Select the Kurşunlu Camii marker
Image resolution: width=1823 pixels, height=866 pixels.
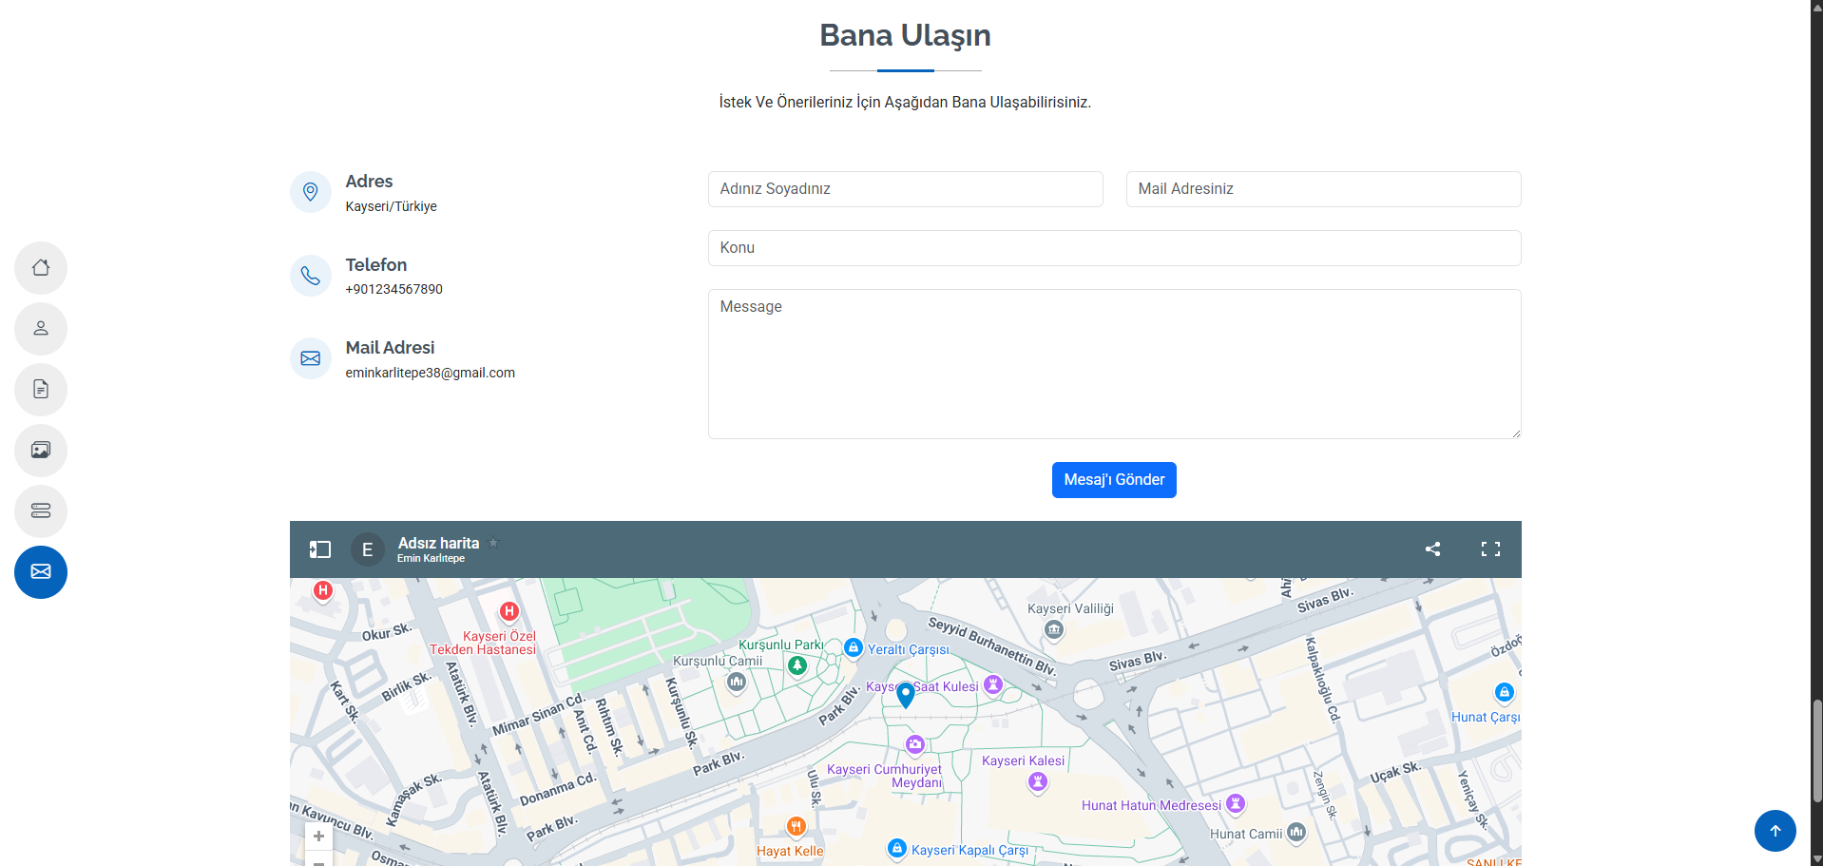[x=737, y=682]
